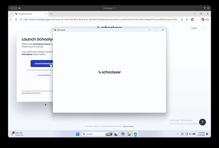Minimize the Schoolyear app window
Image resolution: width=219 pixels, height=148 pixels.
(x=149, y=30)
